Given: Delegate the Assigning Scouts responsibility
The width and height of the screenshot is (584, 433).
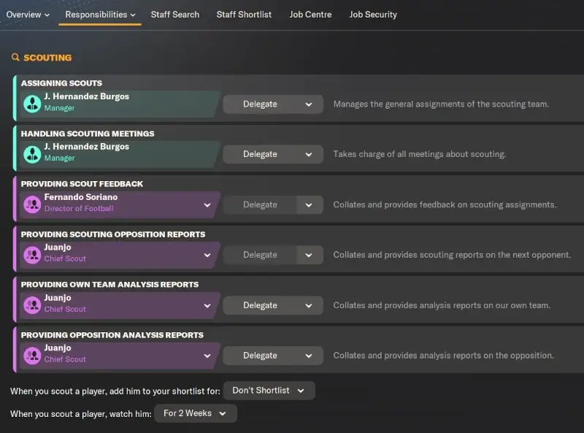Looking at the screenshot, I should click(x=260, y=104).
